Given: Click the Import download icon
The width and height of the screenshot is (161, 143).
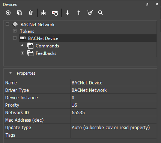Looking at the screenshot, I should [x=44, y=13].
